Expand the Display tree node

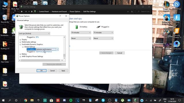(x=20, y=40)
